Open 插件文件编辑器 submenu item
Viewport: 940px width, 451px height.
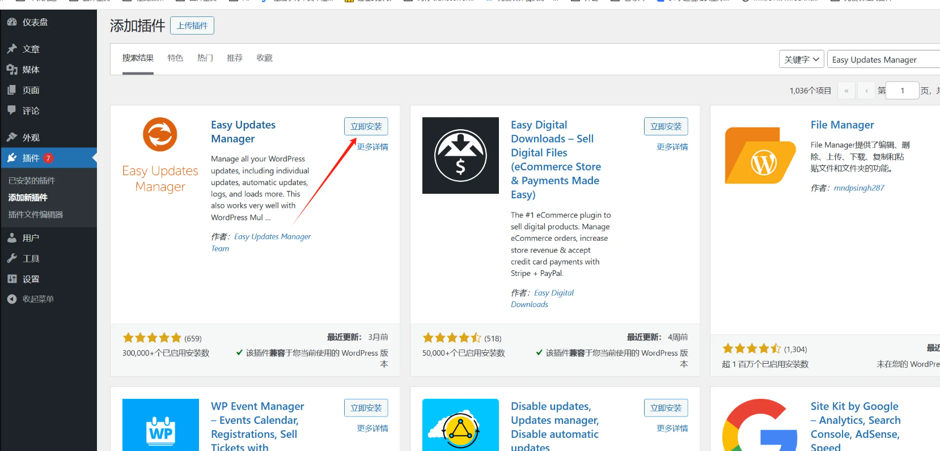tap(36, 215)
